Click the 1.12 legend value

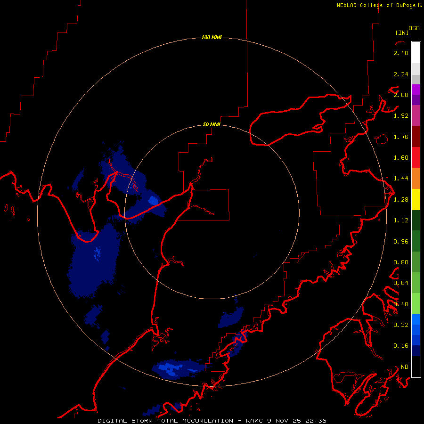pos(401,220)
